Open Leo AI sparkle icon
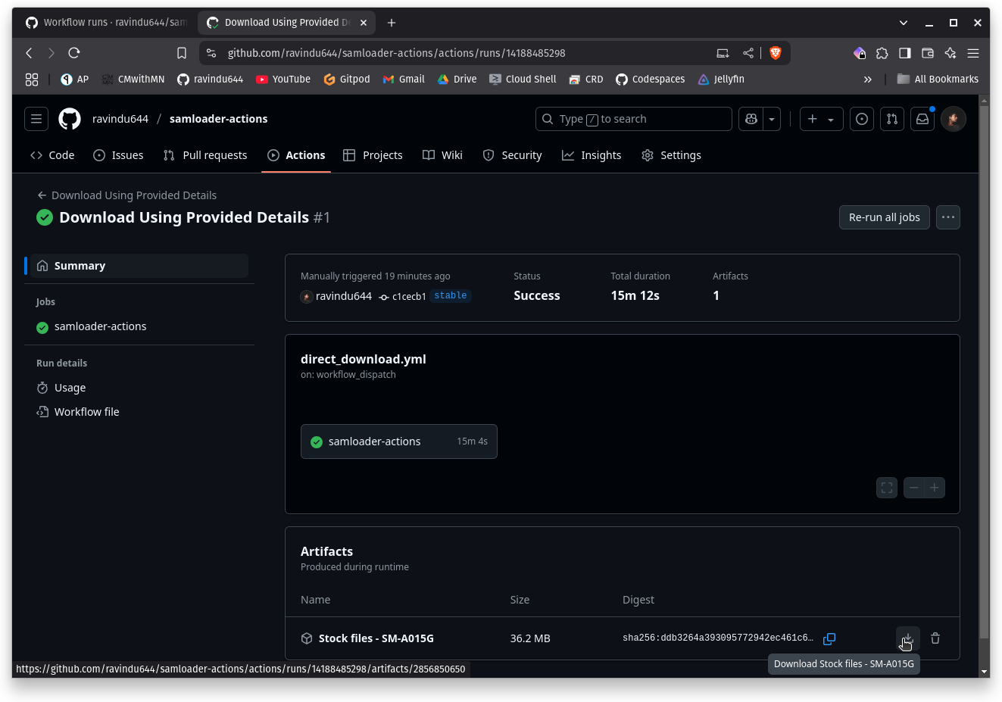The width and height of the screenshot is (1002, 702). click(x=950, y=53)
